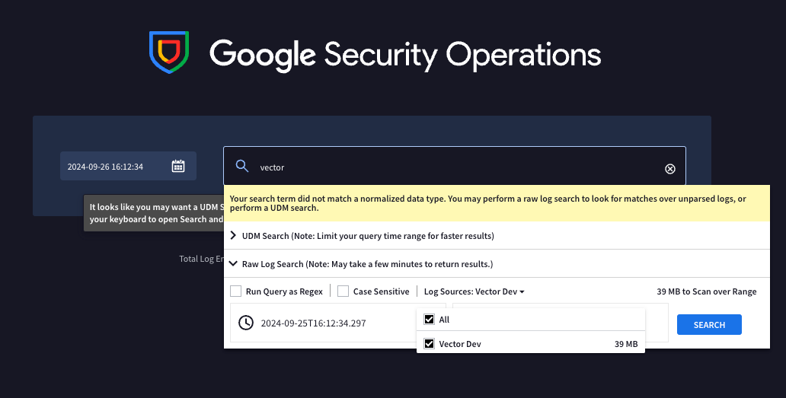Click the start time 2024-09-25T16:12:34.297 field
This screenshot has height=398, width=786.
(313, 323)
